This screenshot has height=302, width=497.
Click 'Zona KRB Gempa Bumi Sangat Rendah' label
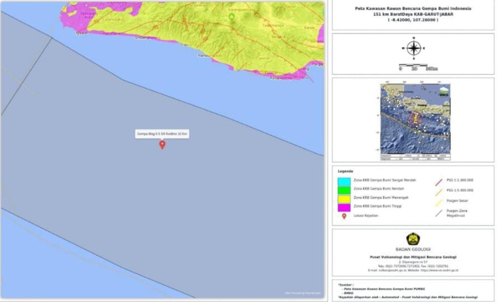click(x=385, y=180)
